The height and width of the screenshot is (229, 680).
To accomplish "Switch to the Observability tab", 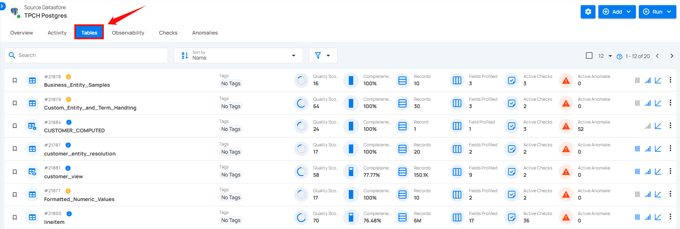I will click(x=128, y=33).
